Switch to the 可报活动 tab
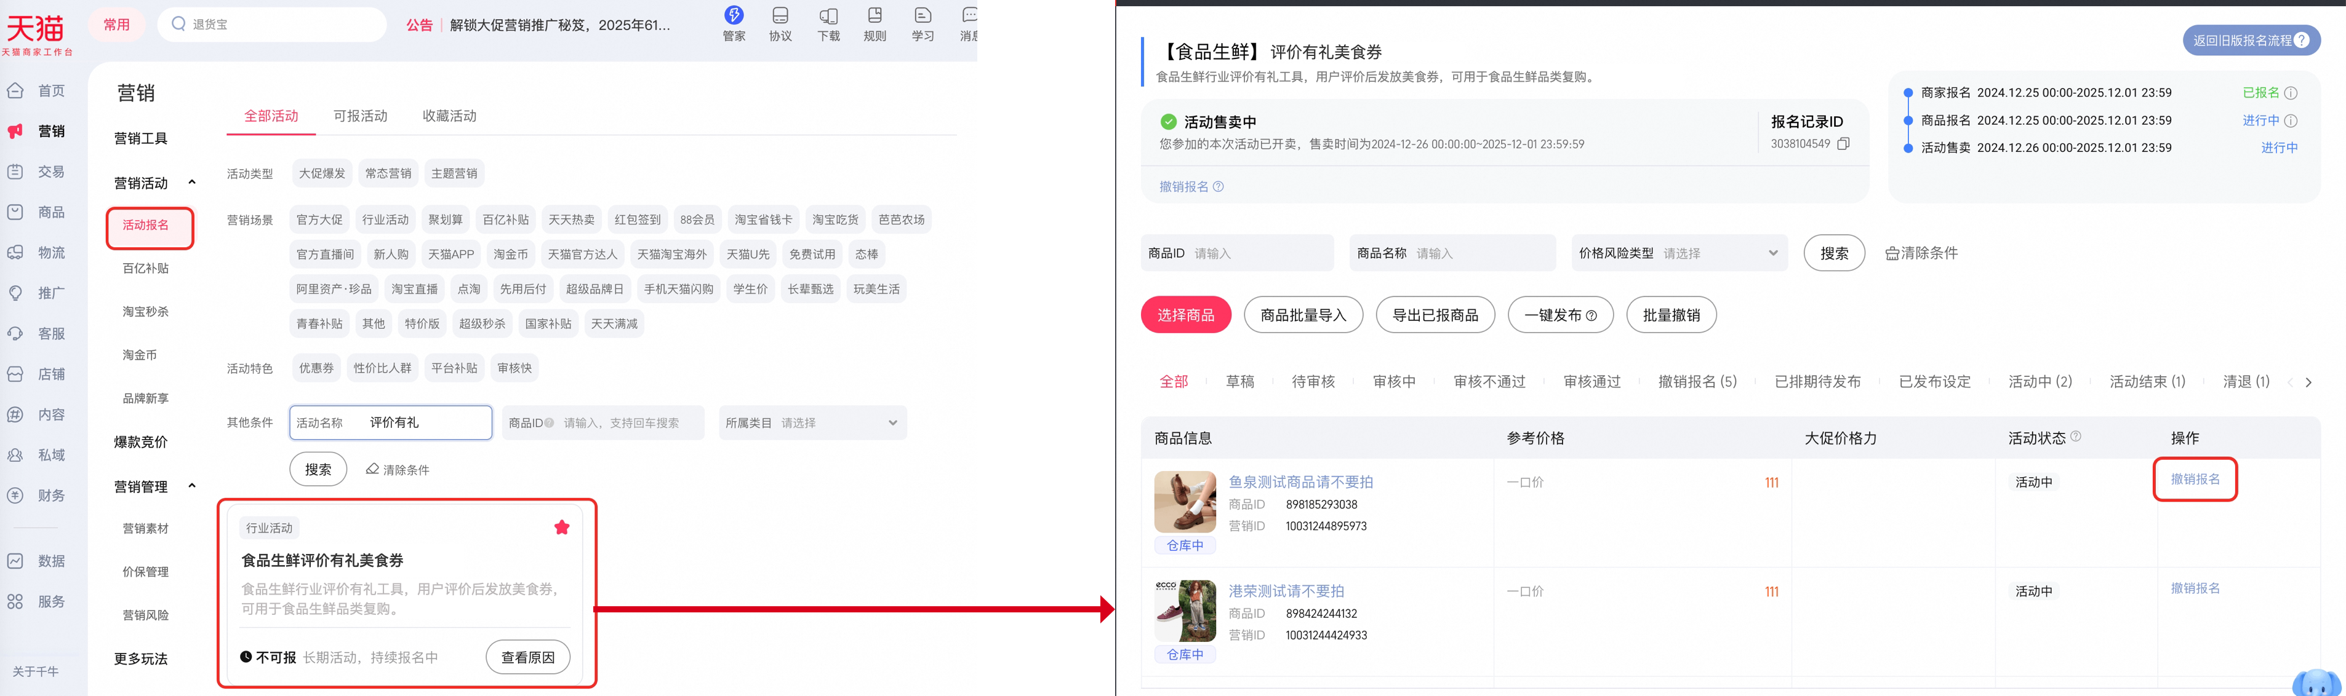The image size is (2346, 696). 361,116
